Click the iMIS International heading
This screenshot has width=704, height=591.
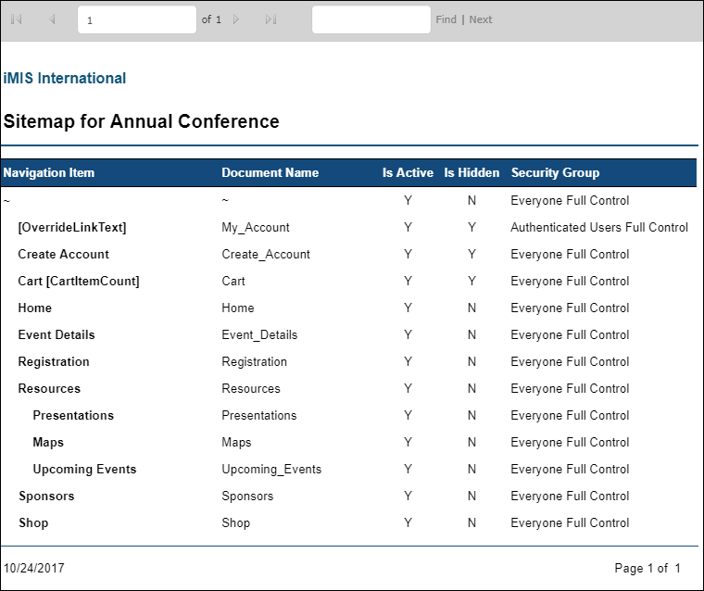click(x=65, y=78)
